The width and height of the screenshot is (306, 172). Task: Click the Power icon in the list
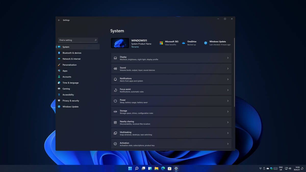point(115,101)
